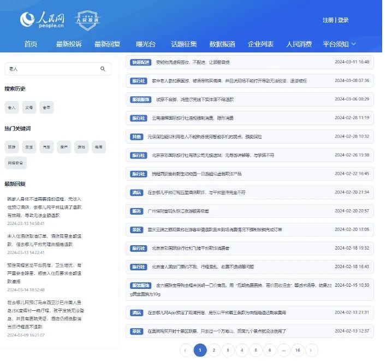Go to page 4 of results
Screen dimensions: 386x361
242,350
